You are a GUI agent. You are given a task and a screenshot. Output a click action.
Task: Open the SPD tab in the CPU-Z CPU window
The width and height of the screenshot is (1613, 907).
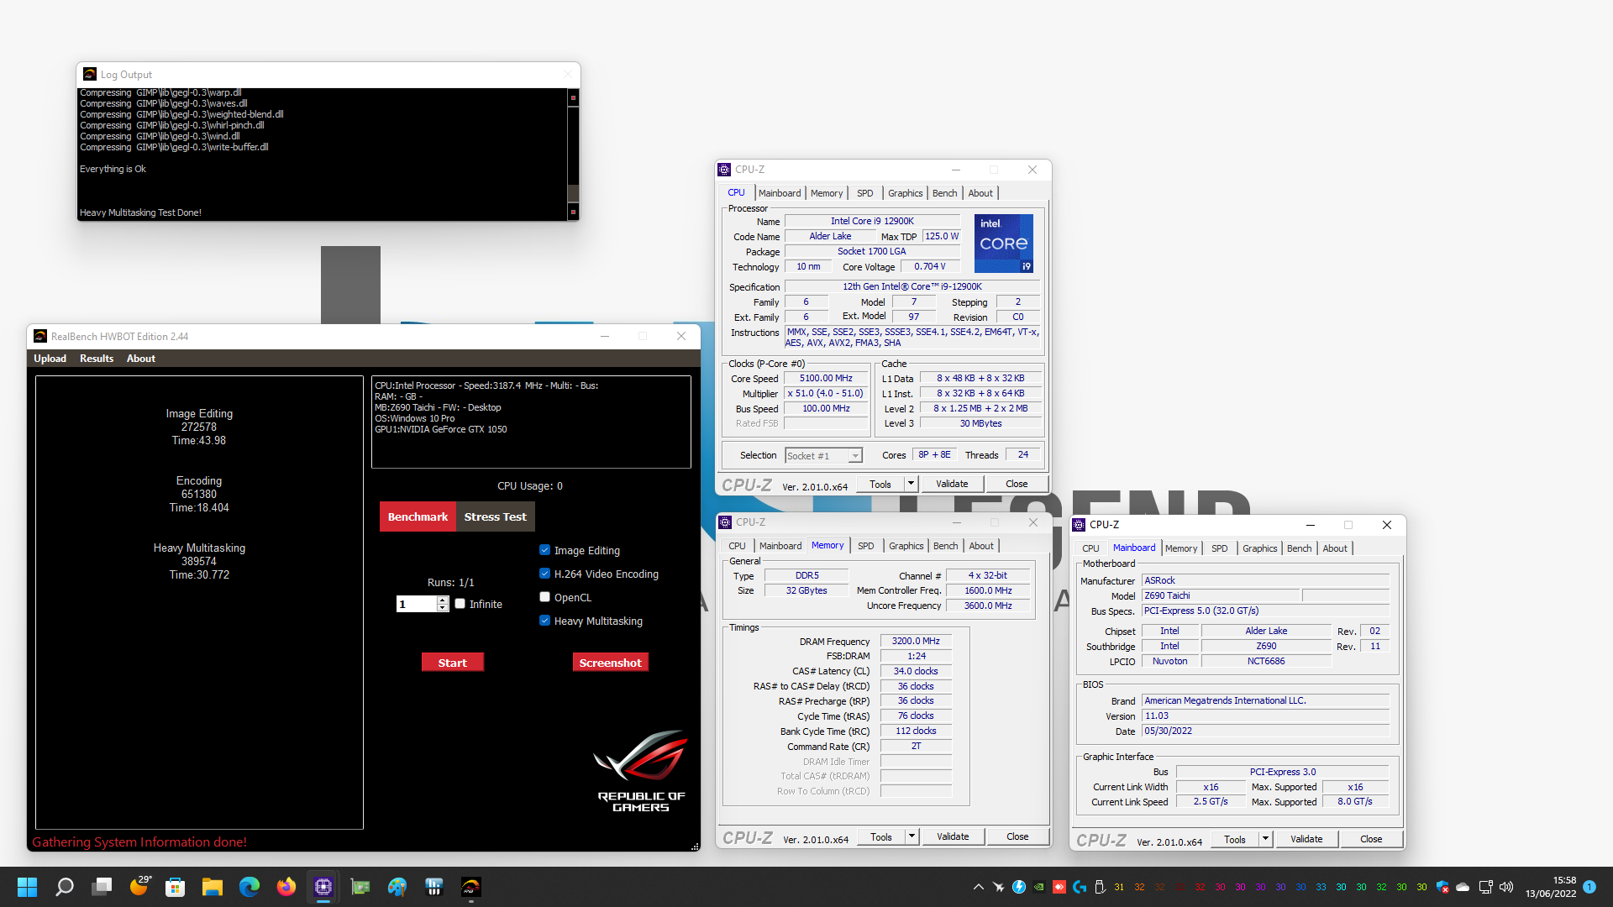pyautogui.click(x=865, y=193)
